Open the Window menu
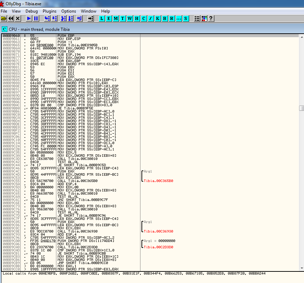 (88, 11)
